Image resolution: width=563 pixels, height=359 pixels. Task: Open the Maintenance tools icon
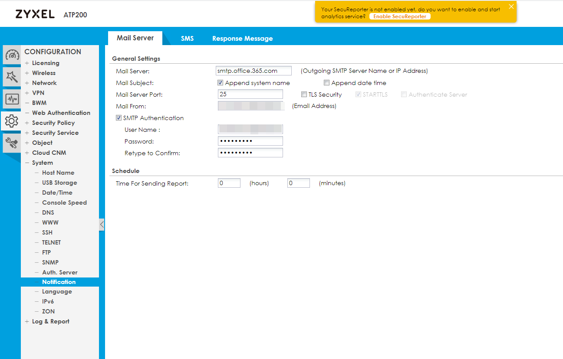(12, 143)
